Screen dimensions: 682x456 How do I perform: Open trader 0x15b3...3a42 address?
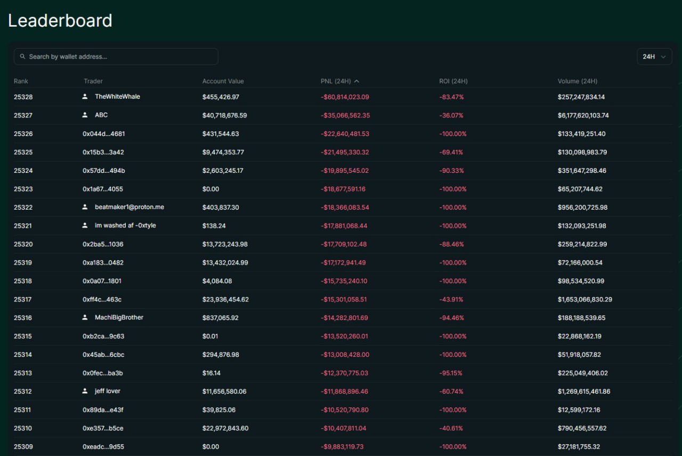pyautogui.click(x=103, y=152)
